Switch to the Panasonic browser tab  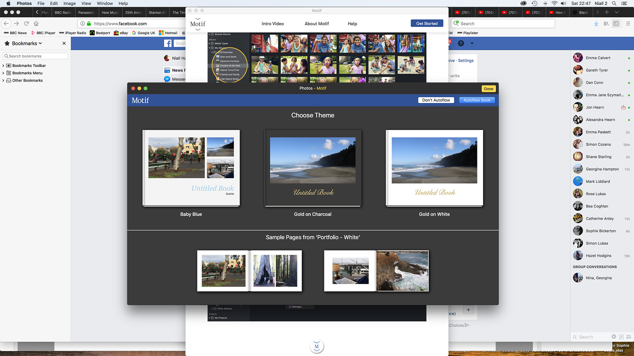[86, 12]
